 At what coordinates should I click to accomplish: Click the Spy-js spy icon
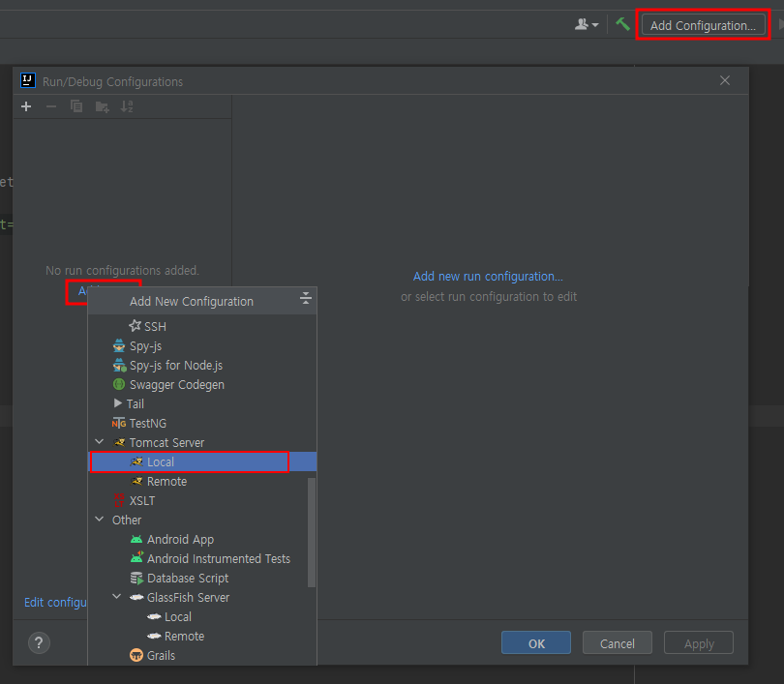119,345
